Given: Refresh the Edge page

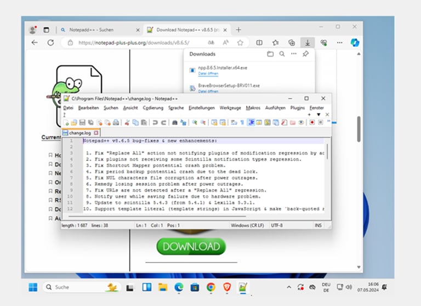Looking at the screenshot, I should pos(50,42).
